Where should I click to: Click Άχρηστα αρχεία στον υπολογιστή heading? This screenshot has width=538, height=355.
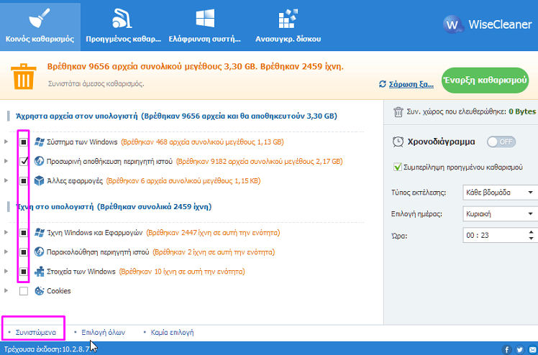point(176,116)
